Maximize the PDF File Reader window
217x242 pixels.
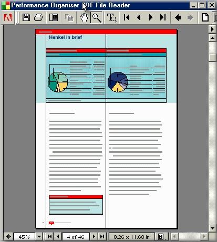pos(202,5)
